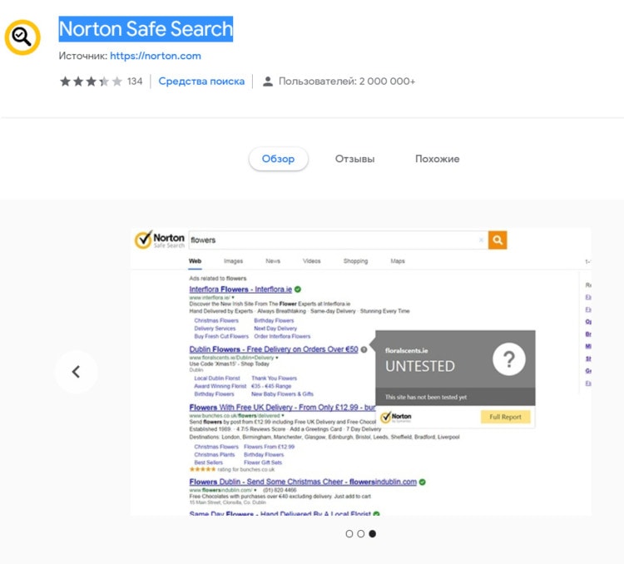Go to previous screenshot with left chevron
The height and width of the screenshot is (564, 624).
[77, 372]
